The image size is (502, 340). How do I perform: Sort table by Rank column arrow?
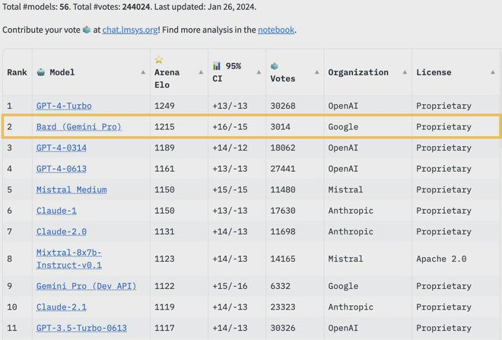pyautogui.click(x=27, y=72)
